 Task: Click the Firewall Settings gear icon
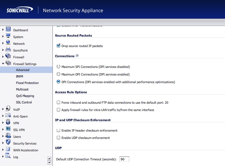[8, 63]
